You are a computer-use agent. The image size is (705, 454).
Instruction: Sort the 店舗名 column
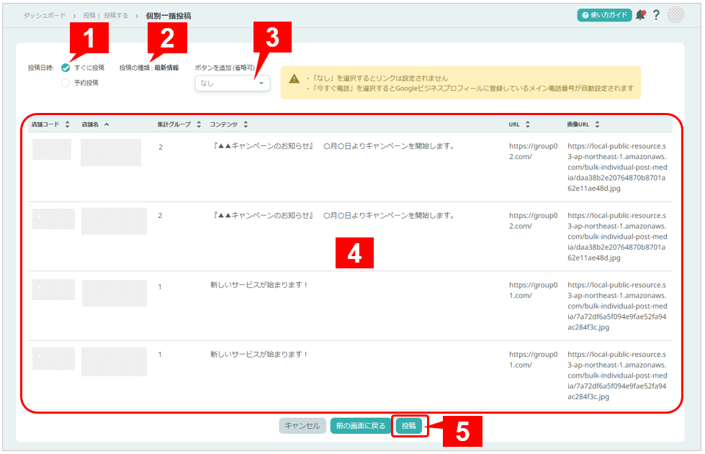click(107, 124)
